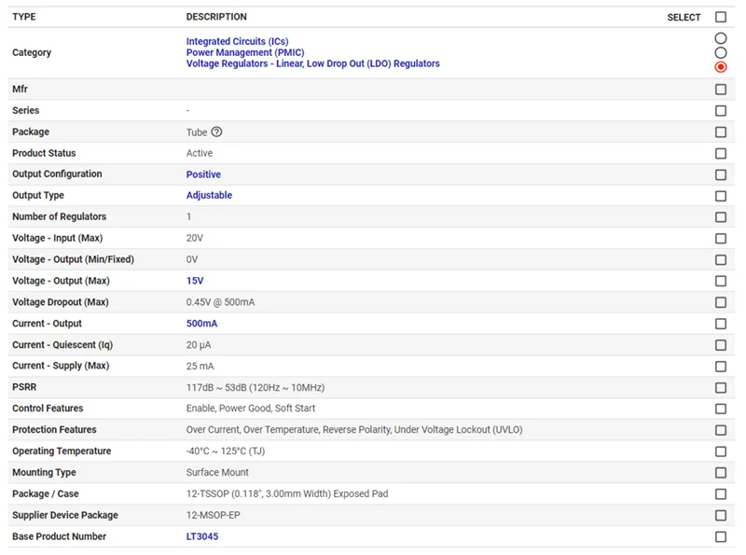The image size is (746, 555).
Task: Click the Positive output configuration link
Action: tap(203, 174)
